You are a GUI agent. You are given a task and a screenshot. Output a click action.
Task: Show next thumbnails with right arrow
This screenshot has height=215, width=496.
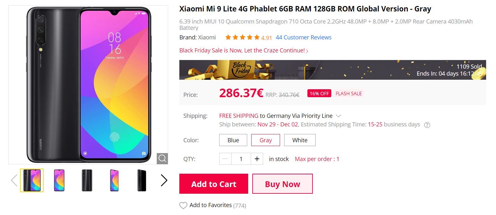(164, 180)
